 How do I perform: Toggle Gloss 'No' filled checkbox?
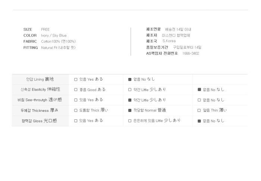point(199,121)
